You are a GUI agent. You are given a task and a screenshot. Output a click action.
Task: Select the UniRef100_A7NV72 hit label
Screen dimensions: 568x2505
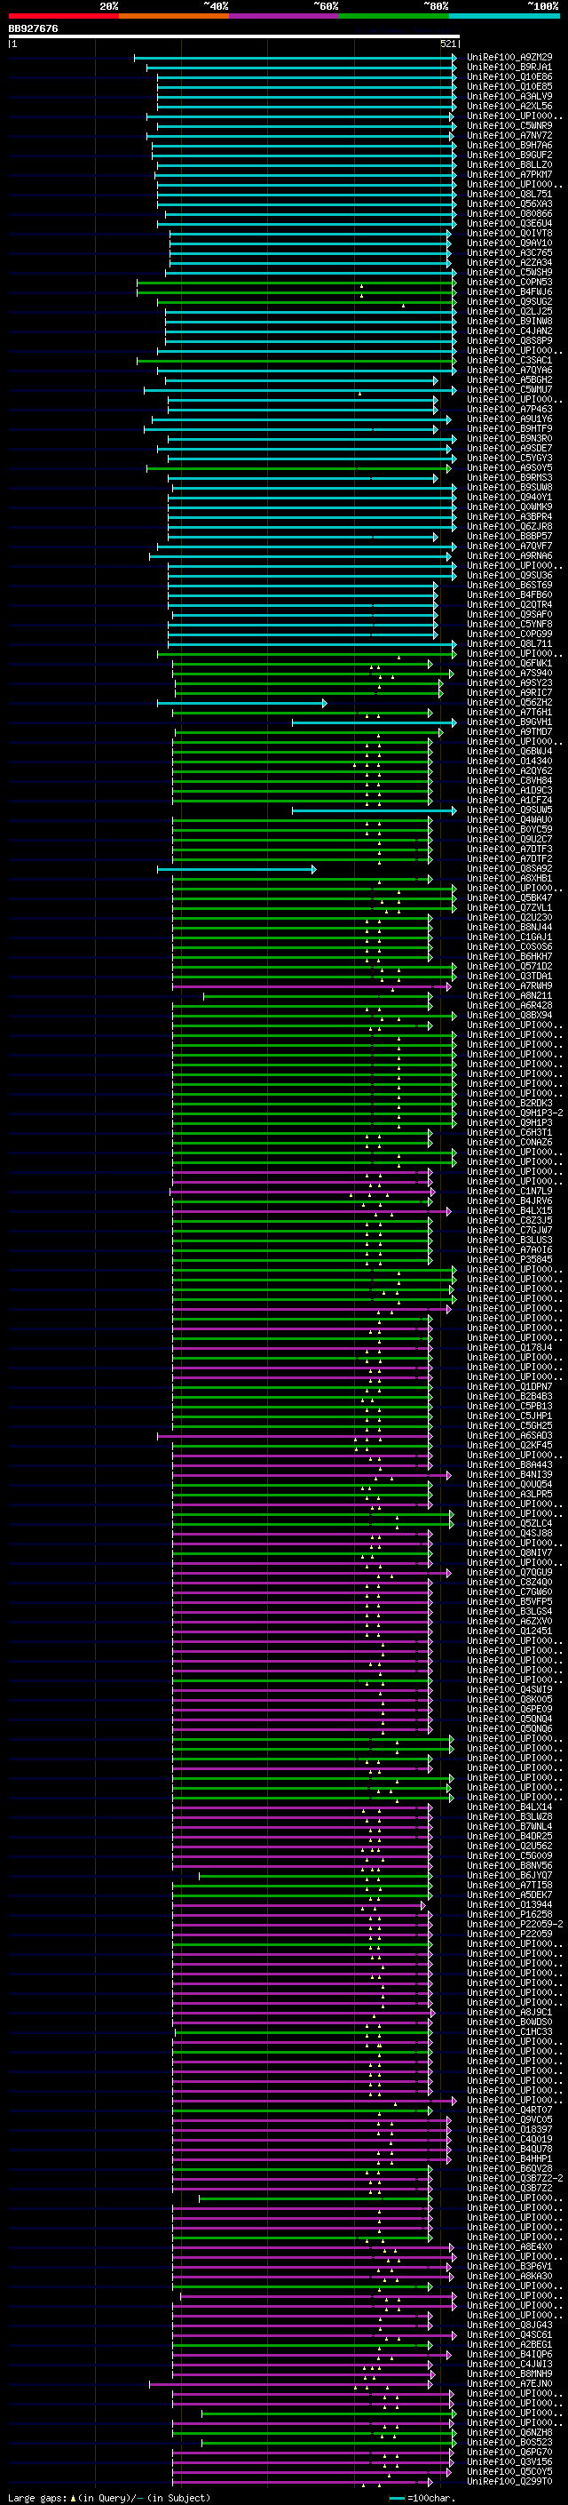tap(509, 135)
